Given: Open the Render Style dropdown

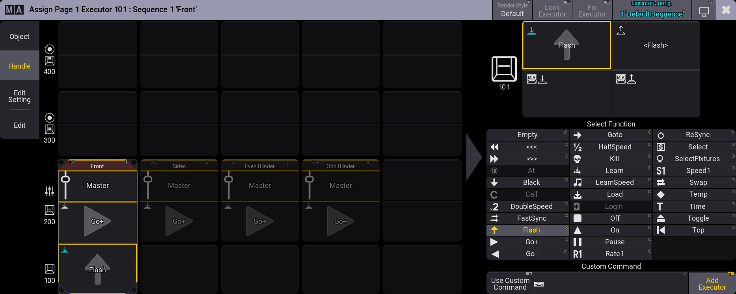Looking at the screenshot, I should tap(512, 10).
